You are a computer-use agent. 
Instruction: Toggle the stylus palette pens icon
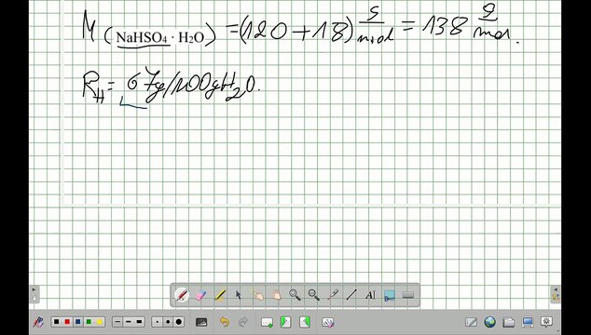pyautogui.click(x=38, y=322)
